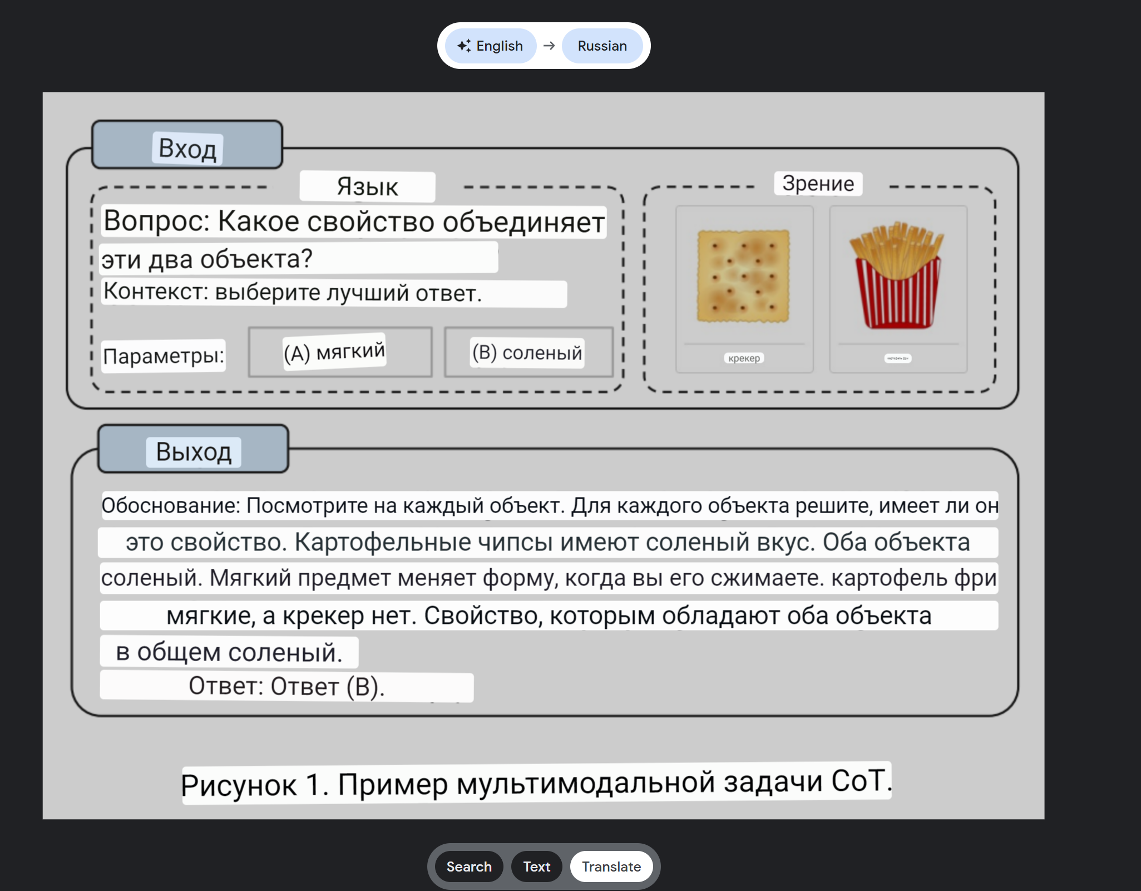Click the Ответ: Ответ (B) line
The height and width of the screenshot is (891, 1141).
click(286, 686)
